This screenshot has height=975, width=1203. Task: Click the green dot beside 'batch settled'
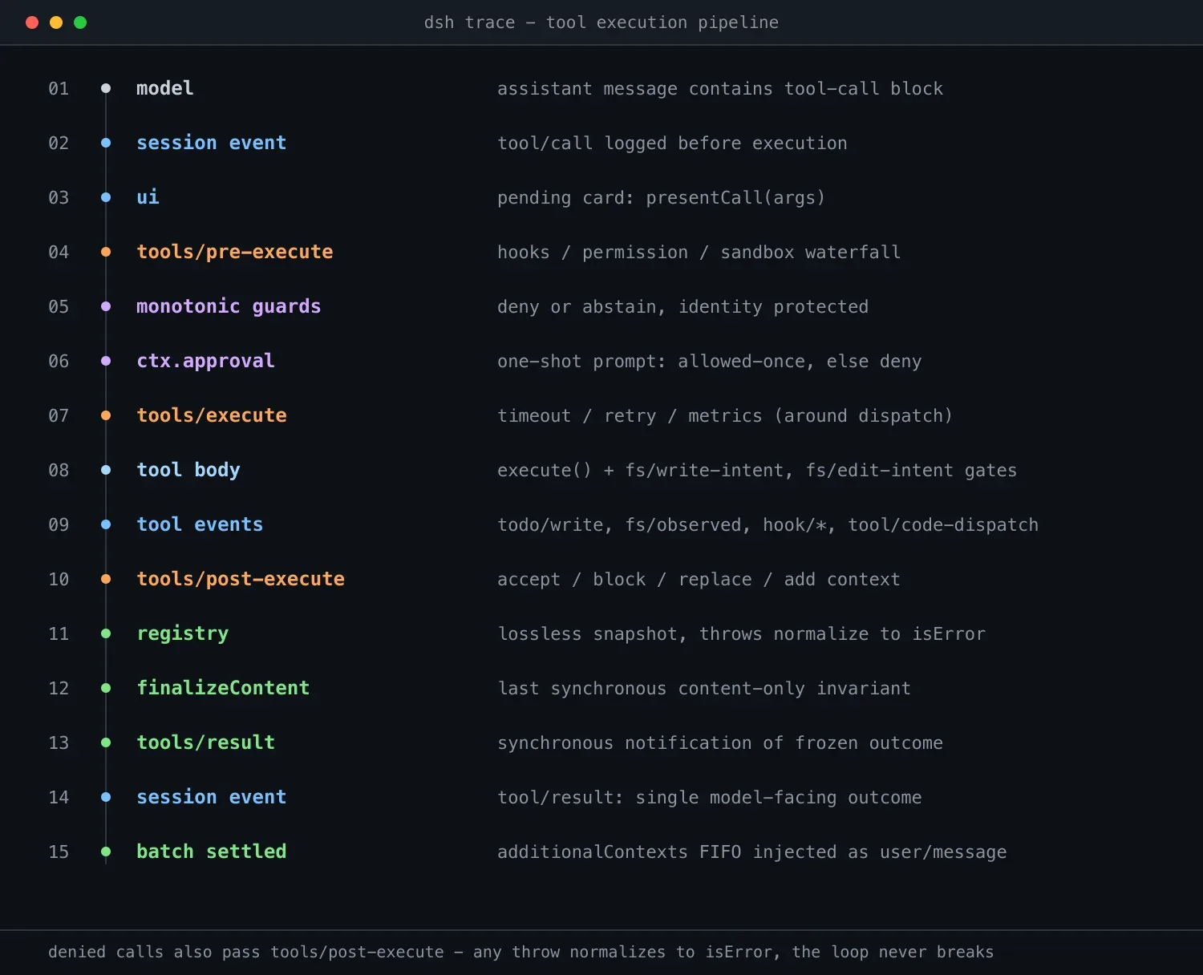[x=106, y=852]
